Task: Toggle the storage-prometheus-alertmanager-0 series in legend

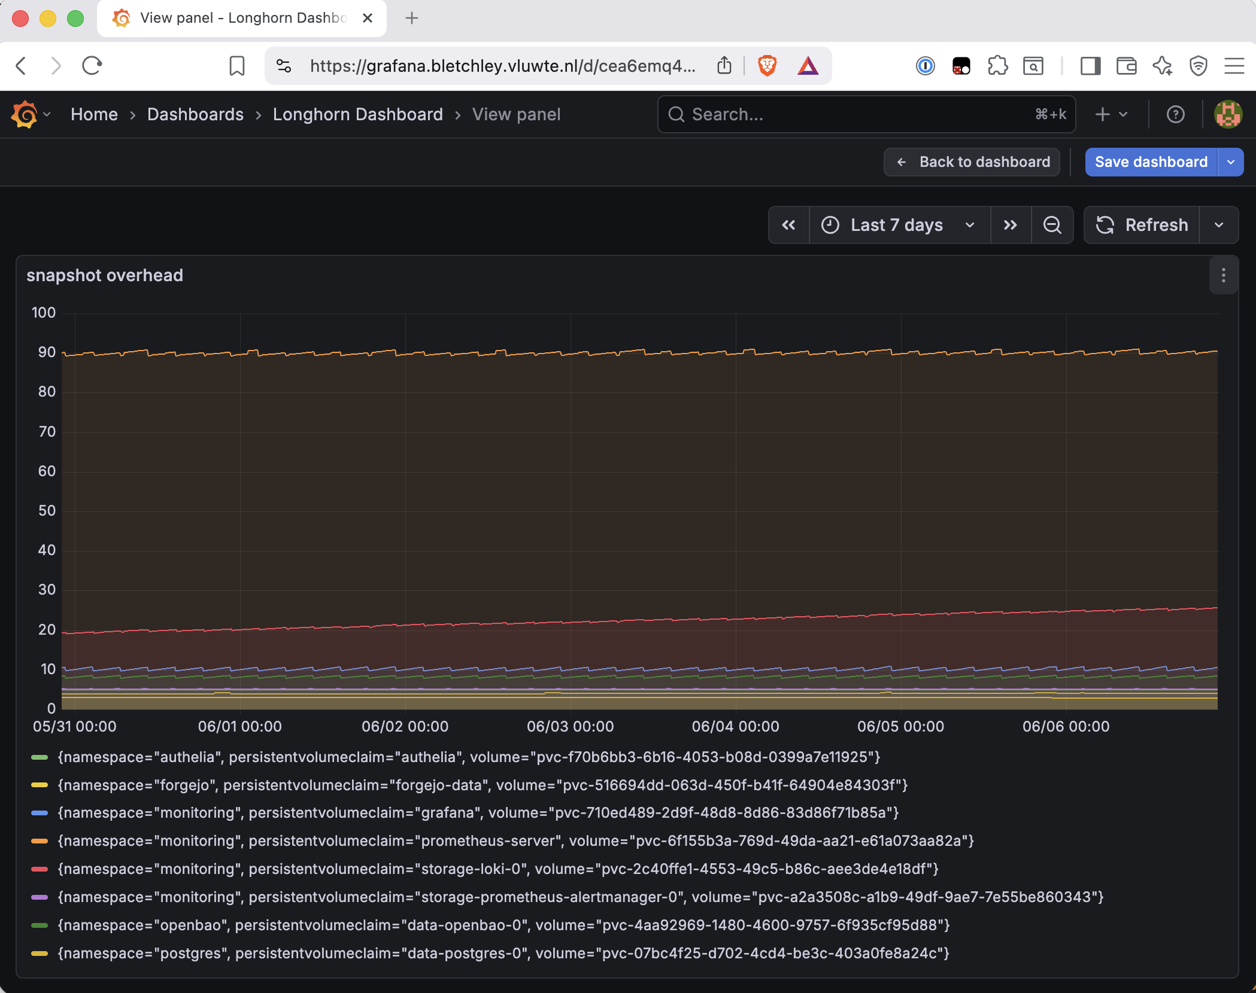Action: point(581,897)
